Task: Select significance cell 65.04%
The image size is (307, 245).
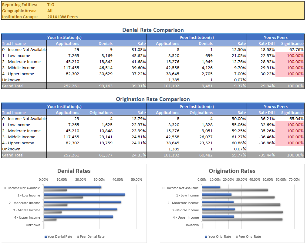Action: [x=296, y=119]
